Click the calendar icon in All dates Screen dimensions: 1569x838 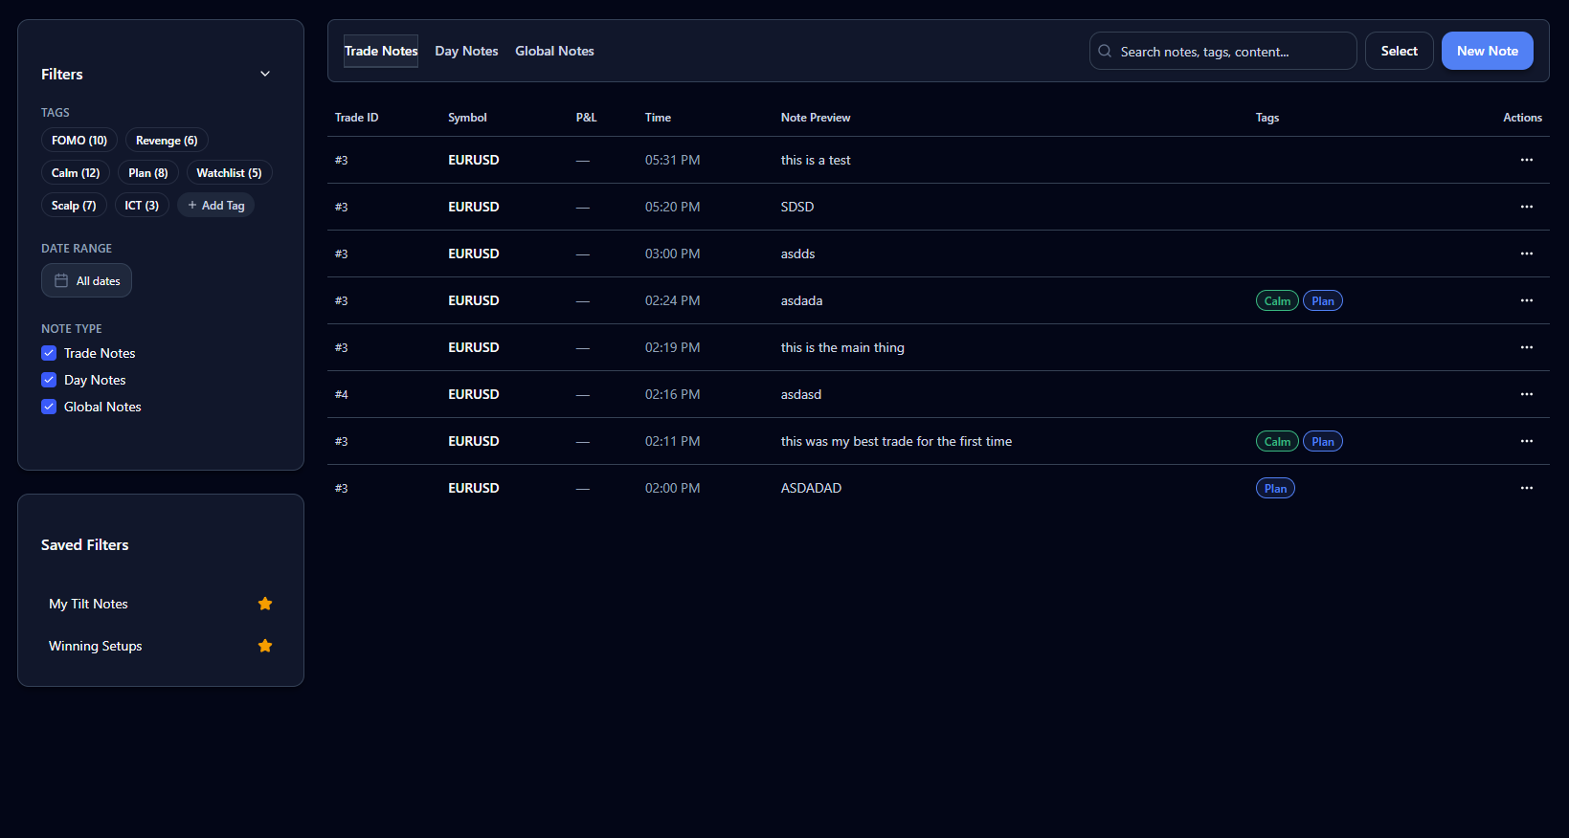[x=61, y=280]
